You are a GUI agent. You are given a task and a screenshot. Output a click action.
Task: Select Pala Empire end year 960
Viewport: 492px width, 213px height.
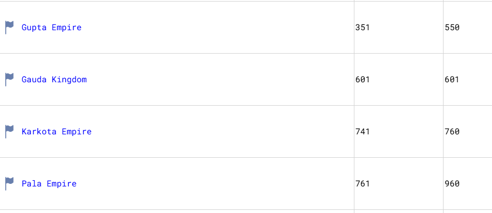click(452, 184)
